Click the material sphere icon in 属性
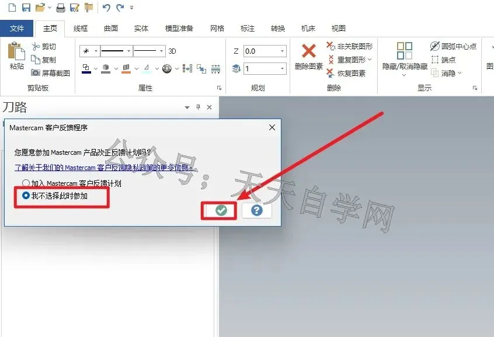 tap(167, 68)
